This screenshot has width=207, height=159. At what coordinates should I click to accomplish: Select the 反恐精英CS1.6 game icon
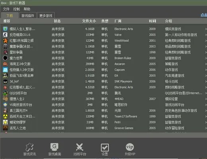[x=5, y=35]
